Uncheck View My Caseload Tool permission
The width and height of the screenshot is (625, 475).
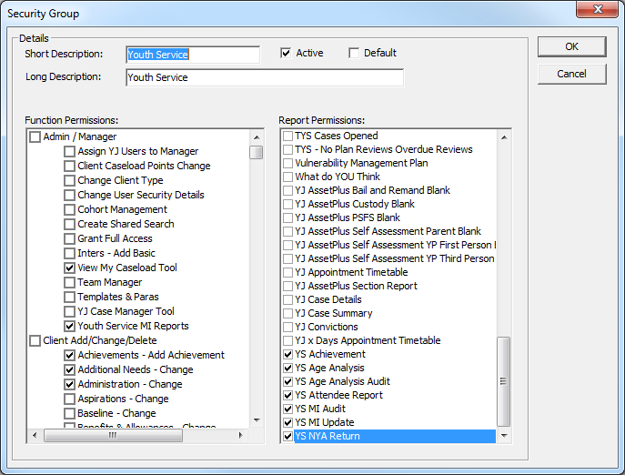[70, 268]
